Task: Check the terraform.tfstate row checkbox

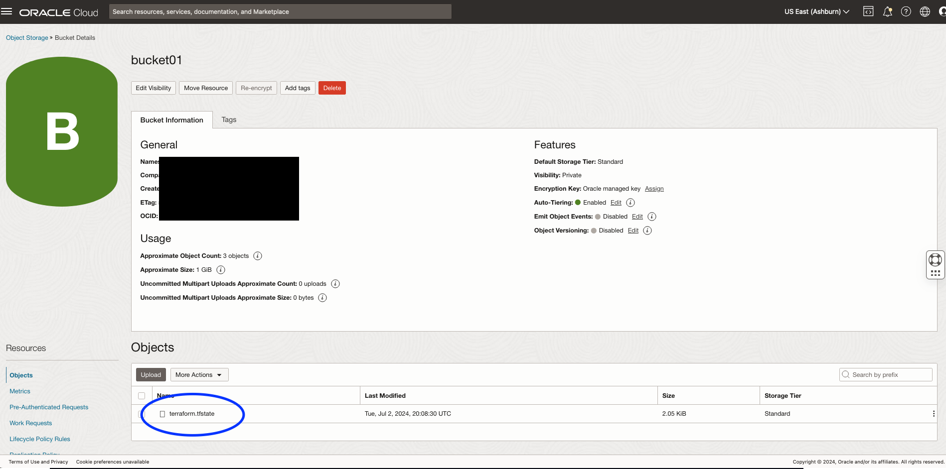Action: (142, 413)
